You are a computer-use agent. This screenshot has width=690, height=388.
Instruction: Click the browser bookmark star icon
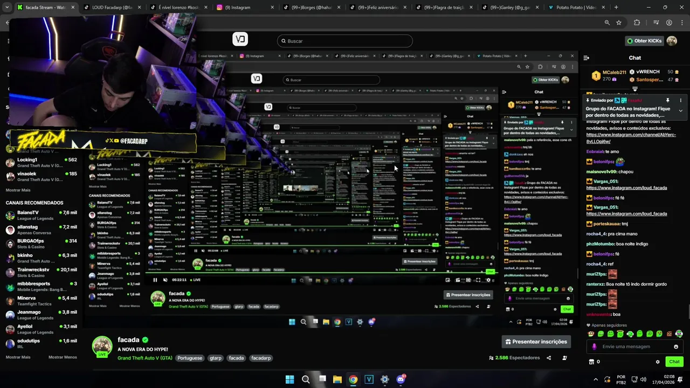619,23
